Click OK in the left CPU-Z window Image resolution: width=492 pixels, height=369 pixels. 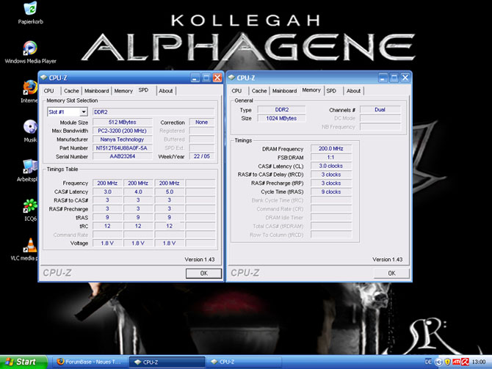click(203, 274)
